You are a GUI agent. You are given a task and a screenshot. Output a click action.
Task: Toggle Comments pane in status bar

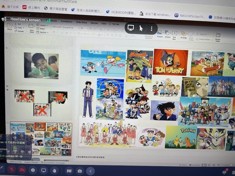coord(195,165)
